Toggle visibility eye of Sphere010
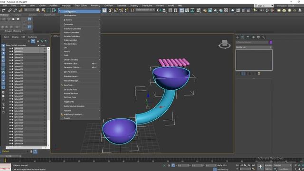304x171 pixels. (10, 75)
